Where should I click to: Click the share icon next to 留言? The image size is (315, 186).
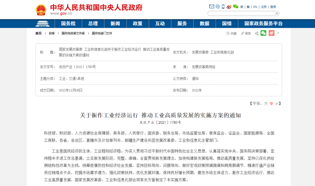(x=256, y=33)
